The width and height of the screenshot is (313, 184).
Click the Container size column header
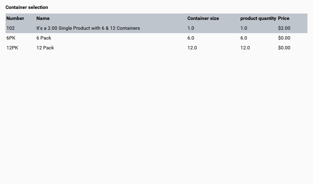point(203,18)
